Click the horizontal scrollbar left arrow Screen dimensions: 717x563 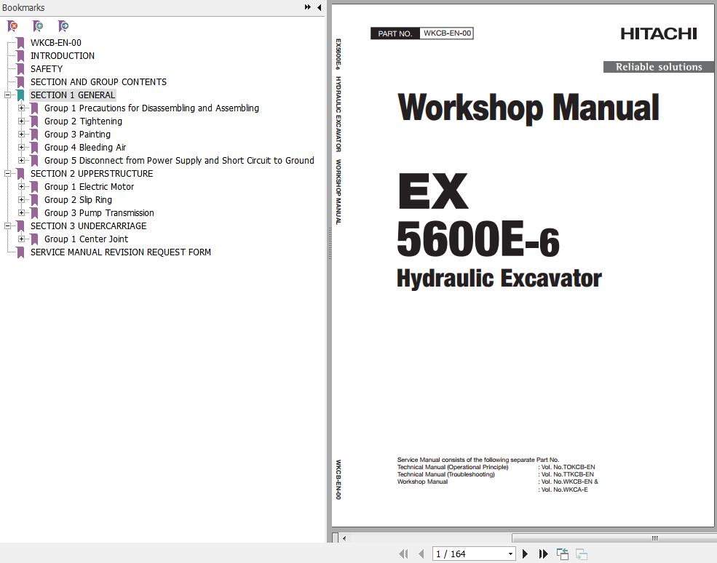pos(344,538)
